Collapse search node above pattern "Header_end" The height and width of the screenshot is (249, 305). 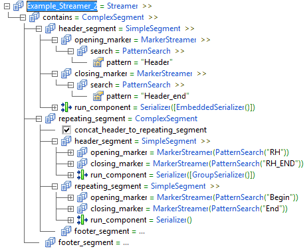[x=70, y=85]
